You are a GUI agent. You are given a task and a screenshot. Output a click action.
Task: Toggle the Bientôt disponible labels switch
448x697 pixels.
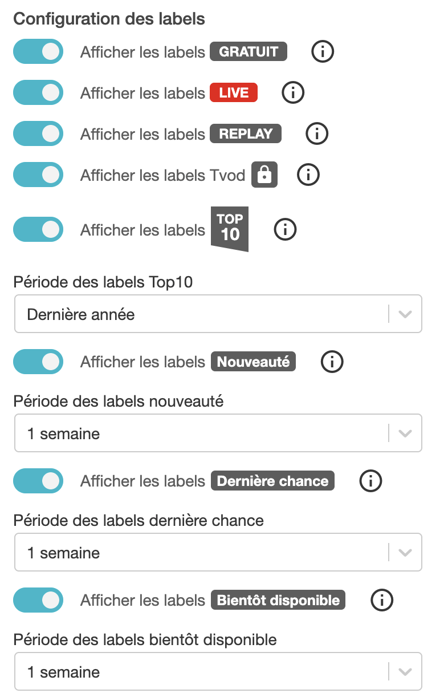(x=38, y=600)
